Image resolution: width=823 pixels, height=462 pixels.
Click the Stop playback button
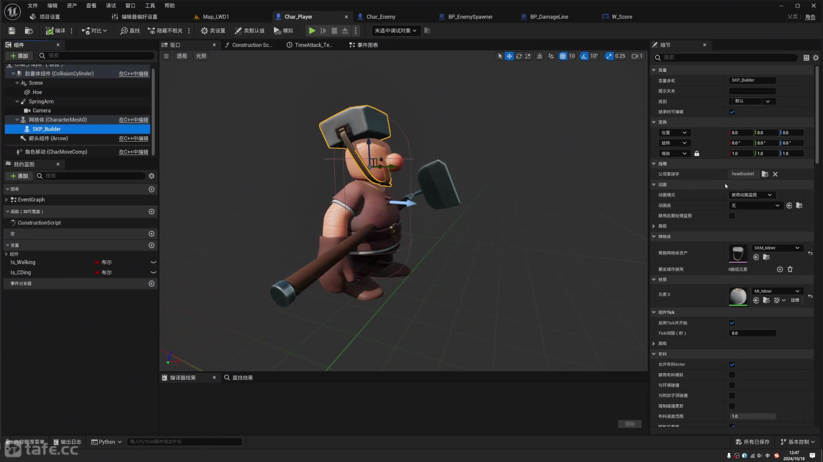[x=334, y=30]
